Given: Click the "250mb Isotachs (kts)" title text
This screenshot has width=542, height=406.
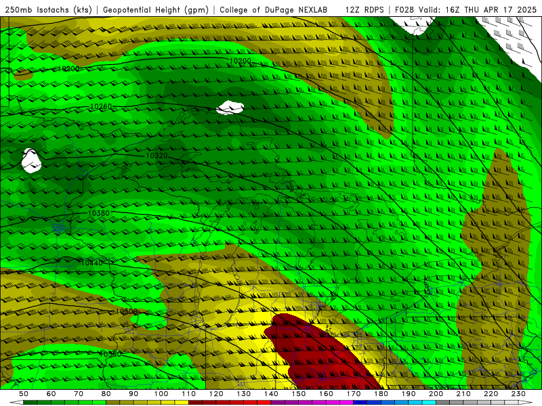Looking at the screenshot, I should point(48,10).
